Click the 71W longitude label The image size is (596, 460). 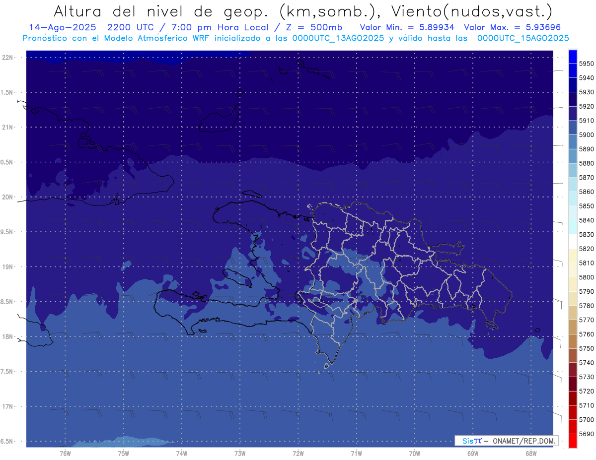coord(356,454)
